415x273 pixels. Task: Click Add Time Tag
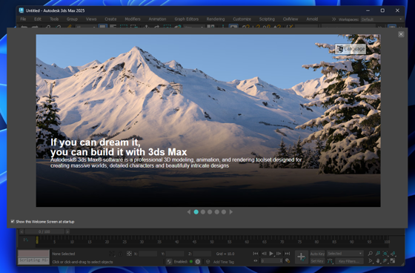point(224,262)
